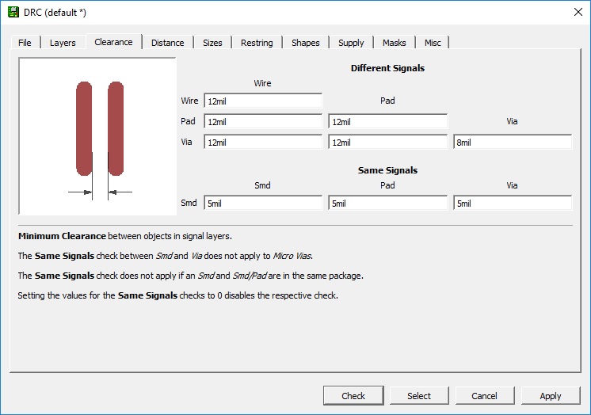Viewport: 591px width, 415px height.
Task: Click the 'Smd' row label
Action: [189, 203]
